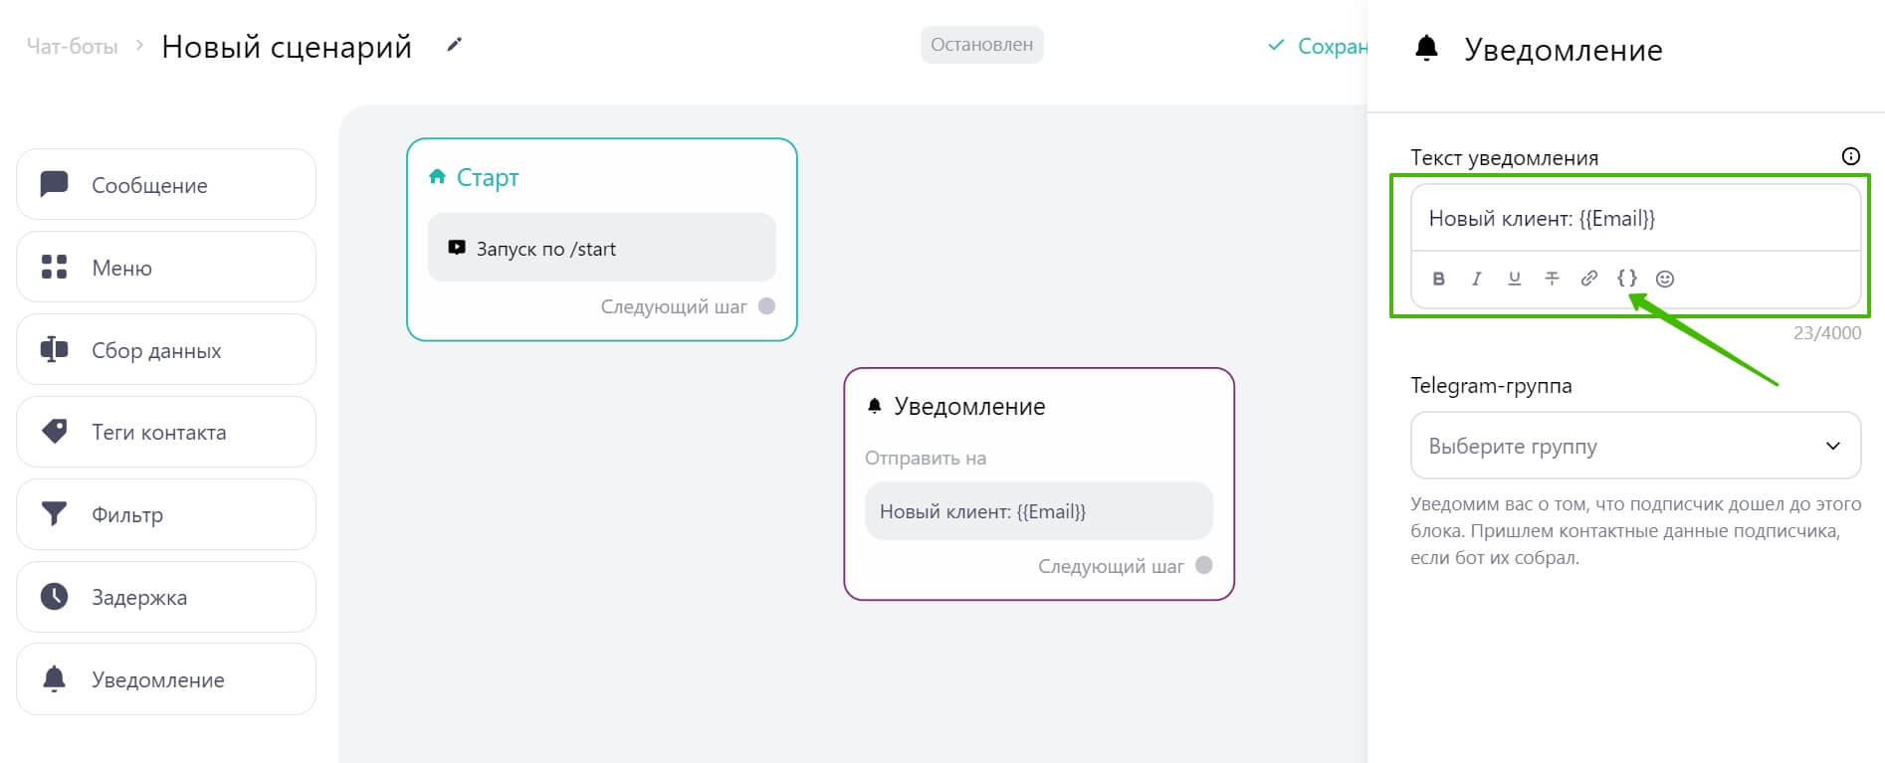Click the info icon beside Текст уведомления

pyautogui.click(x=1850, y=156)
